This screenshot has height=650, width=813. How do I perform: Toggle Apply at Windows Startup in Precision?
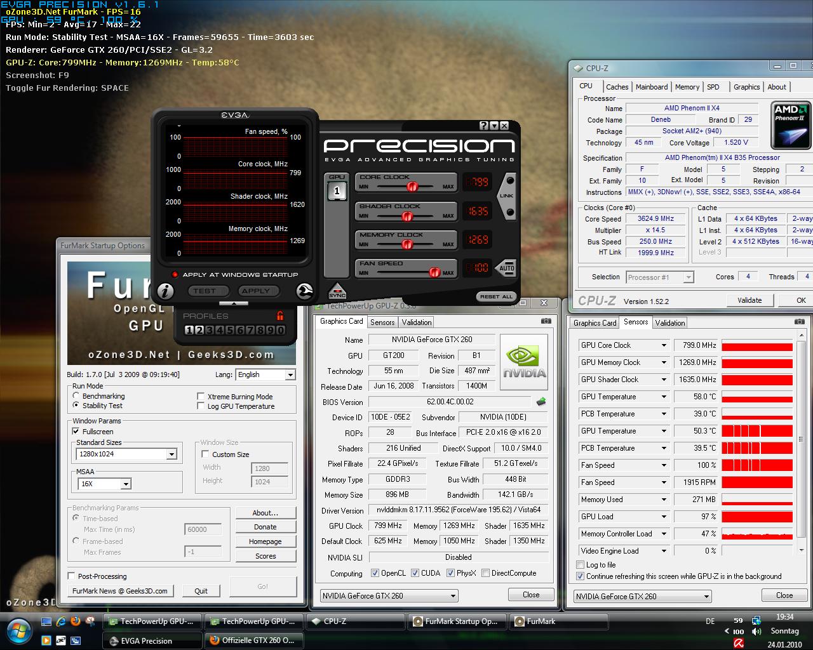click(x=175, y=274)
